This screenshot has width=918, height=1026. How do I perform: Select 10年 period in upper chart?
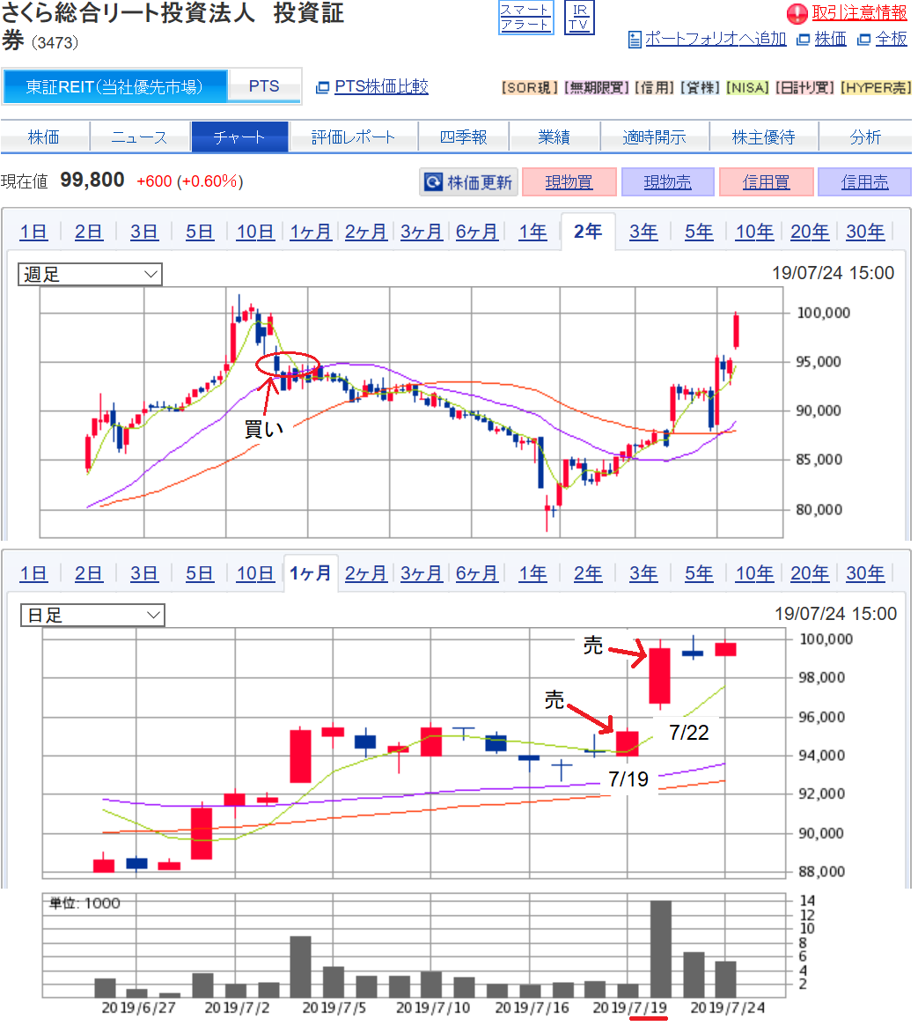[754, 232]
